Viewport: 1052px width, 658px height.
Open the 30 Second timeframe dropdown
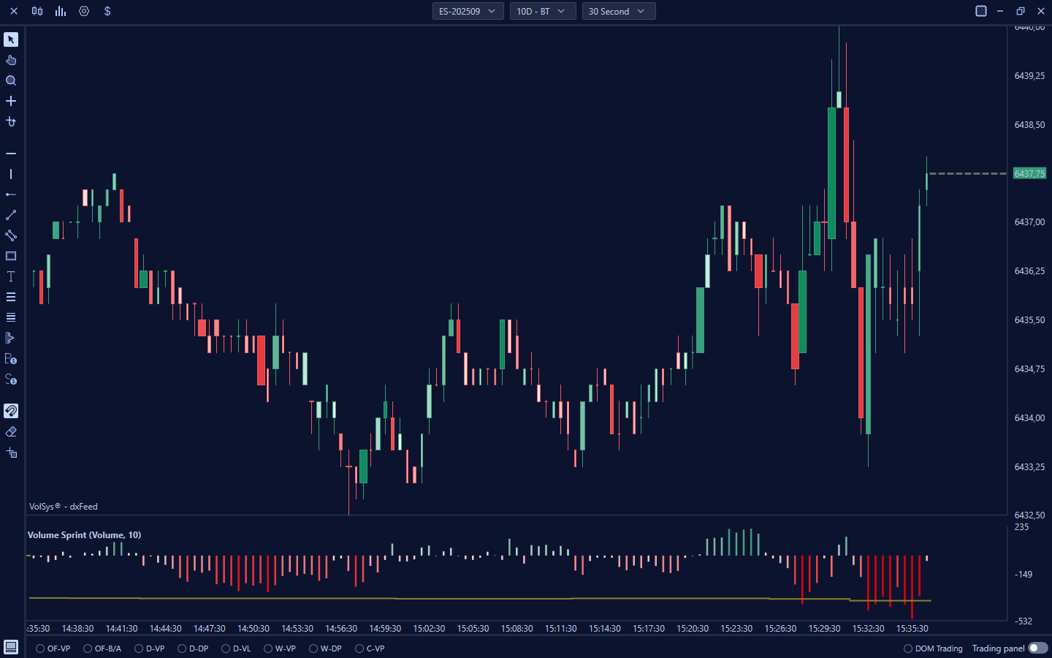[x=618, y=11]
